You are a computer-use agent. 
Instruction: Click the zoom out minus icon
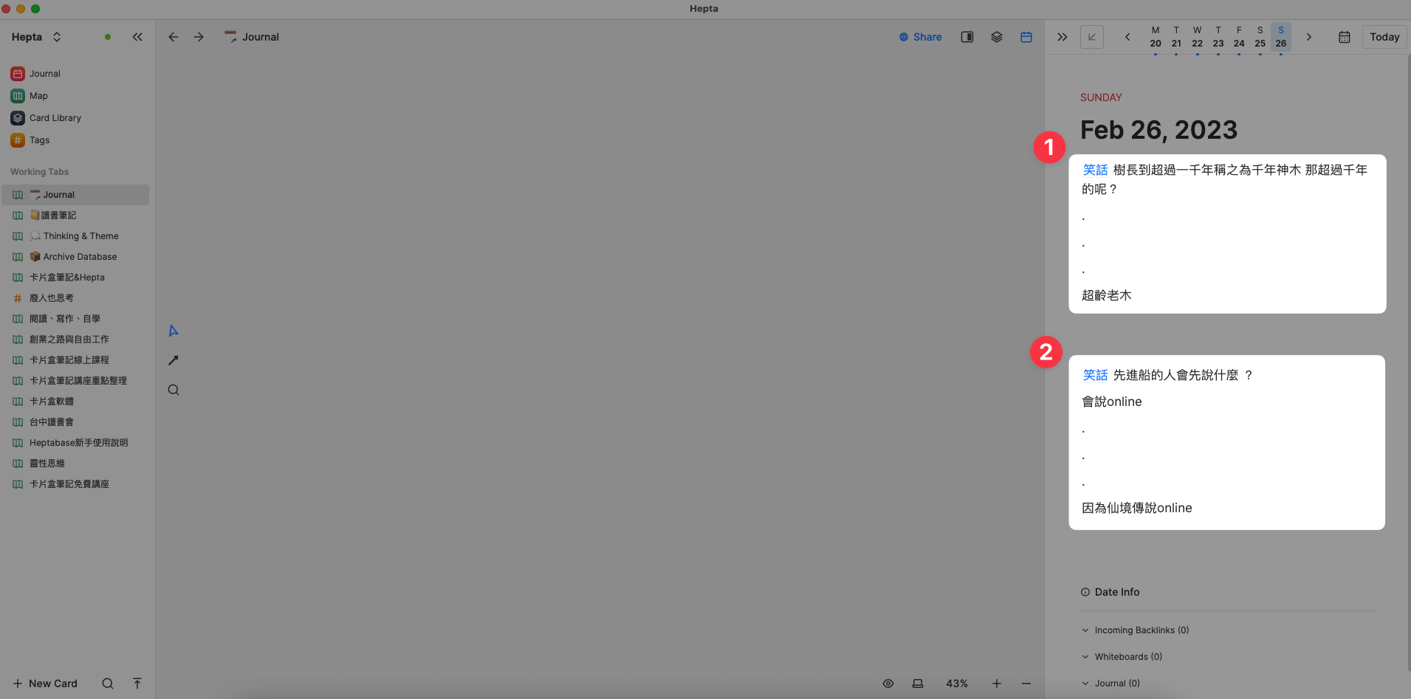click(1026, 683)
